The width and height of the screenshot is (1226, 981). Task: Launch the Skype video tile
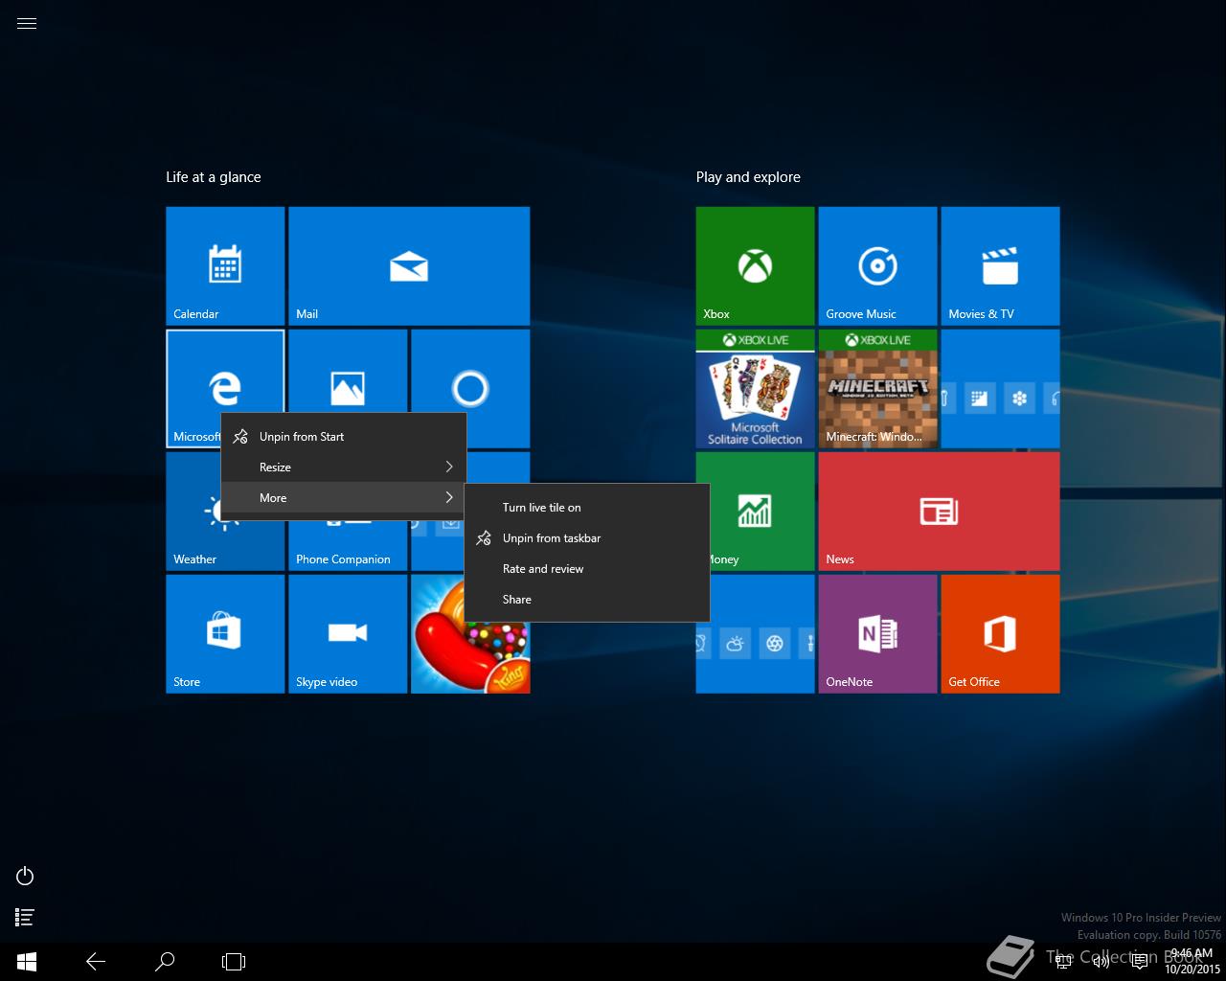click(348, 634)
